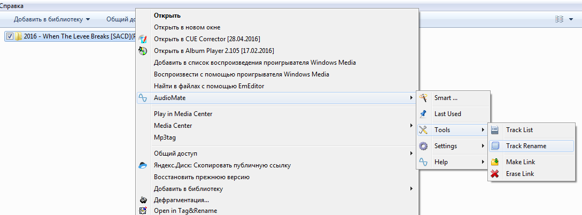This screenshot has height=215, width=582.
Task: Expand the Tools submenu arrow
Action: [x=483, y=130]
